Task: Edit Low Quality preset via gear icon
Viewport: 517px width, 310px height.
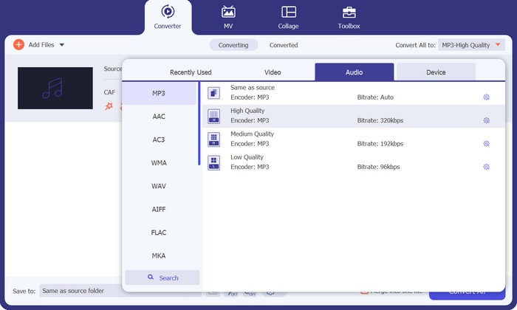Action: [486, 167]
